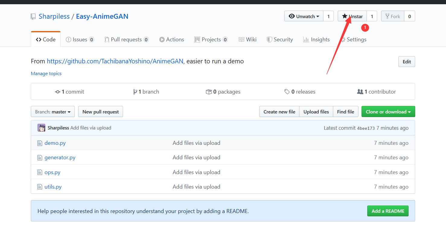Image resolution: width=446 pixels, height=242 pixels.
Task: Click the file icon next to generator.py
Action: pyautogui.click(x=40, y=158)
